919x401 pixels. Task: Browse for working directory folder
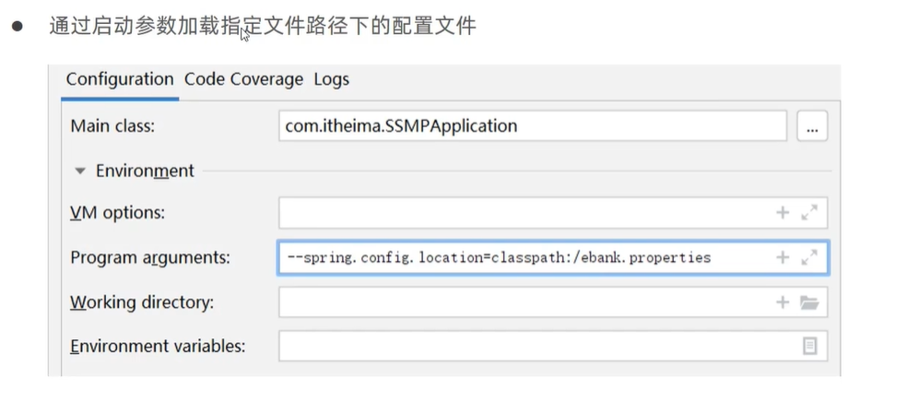809,301
